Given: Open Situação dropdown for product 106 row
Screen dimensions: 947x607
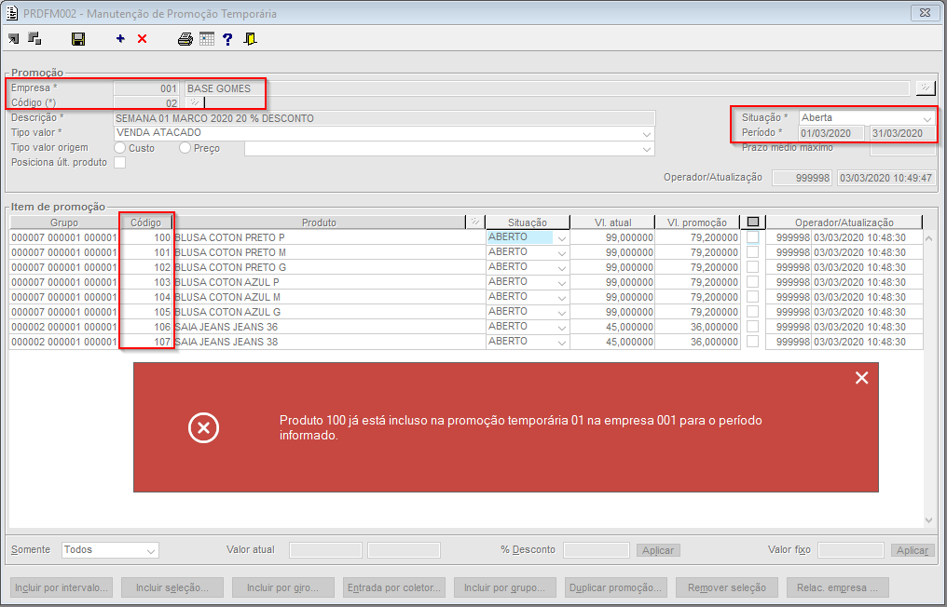Looking at the screenshot, I should 562,327.
